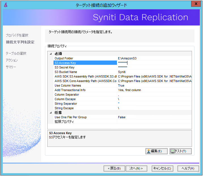203x176 pixels.
Task: Click AWS SDK Core Assembly Path value
Action: 154,81
